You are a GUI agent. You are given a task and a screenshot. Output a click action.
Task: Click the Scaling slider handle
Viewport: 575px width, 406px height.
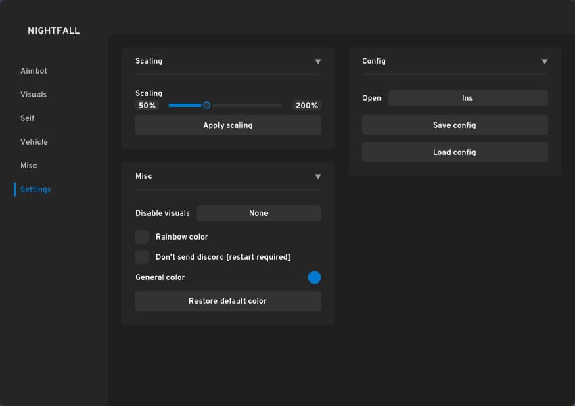[x=206, y=105]
